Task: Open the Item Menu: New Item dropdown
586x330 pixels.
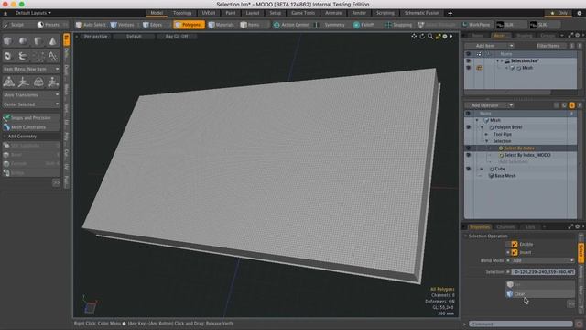Action: [31, 70]
